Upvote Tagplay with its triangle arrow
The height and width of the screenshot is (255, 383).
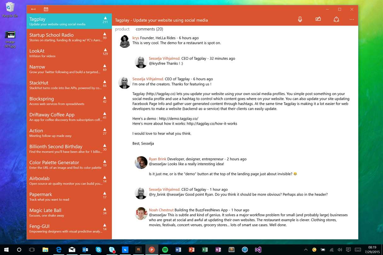click(x=105, y=18)
